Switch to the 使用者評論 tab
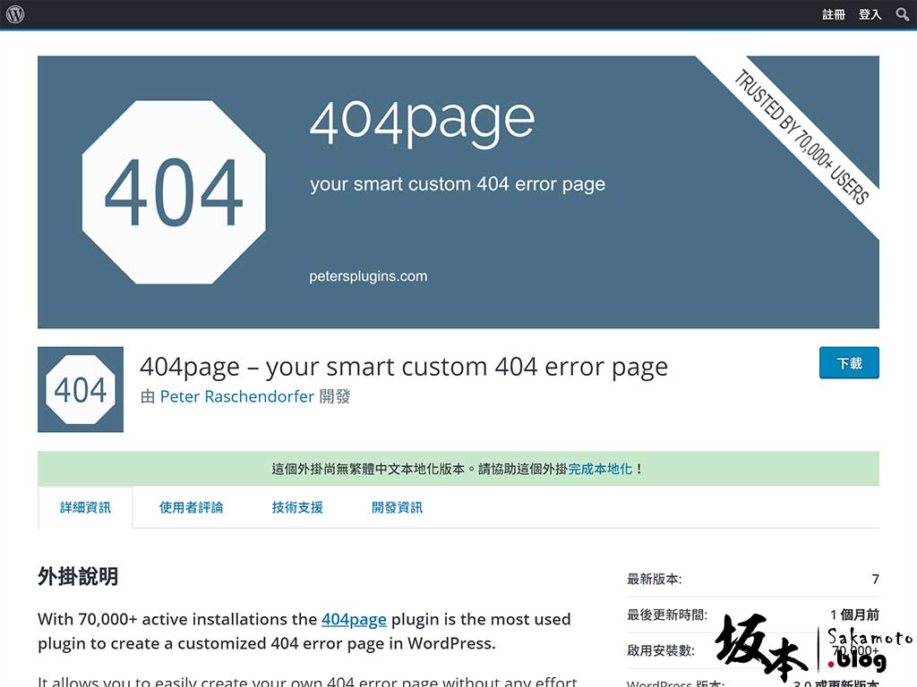The width and height of the screenshot is (917, 687). coord(192,508)
